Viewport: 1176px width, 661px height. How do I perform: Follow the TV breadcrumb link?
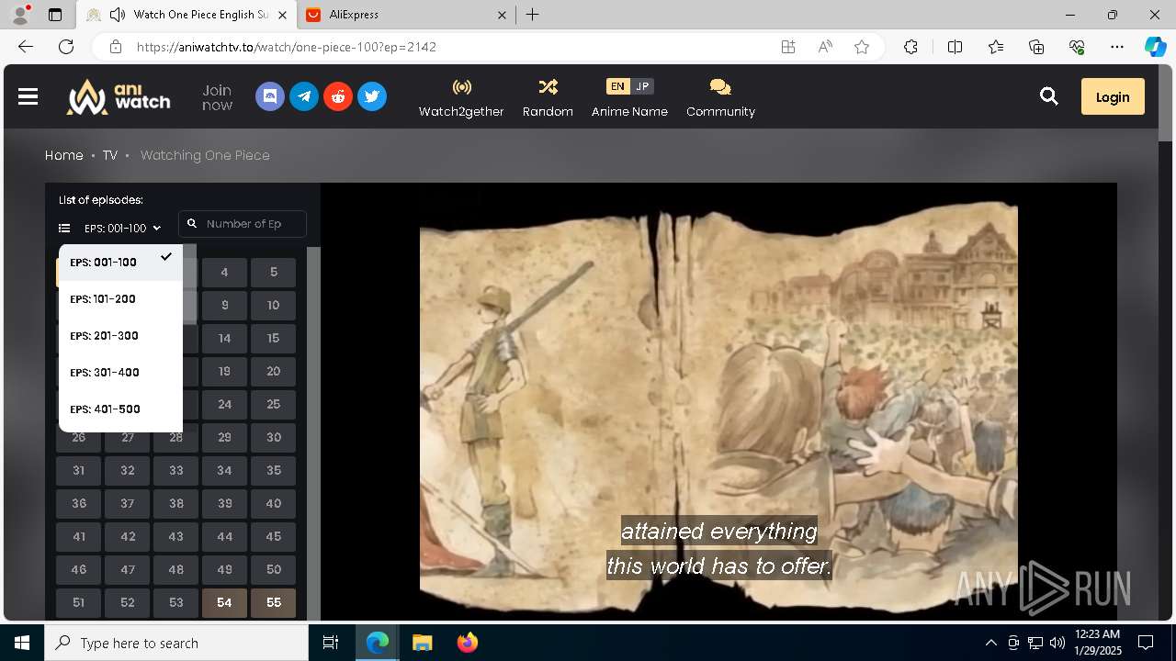[x=110, y=155]
